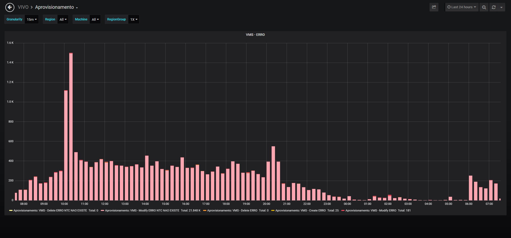
Task: Open the VMS - ERRO panel title menu
Action: coord(255,35)
